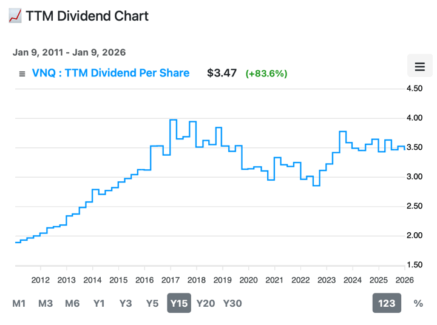
Task: Select the M3 time range
Action: [46, 303]
